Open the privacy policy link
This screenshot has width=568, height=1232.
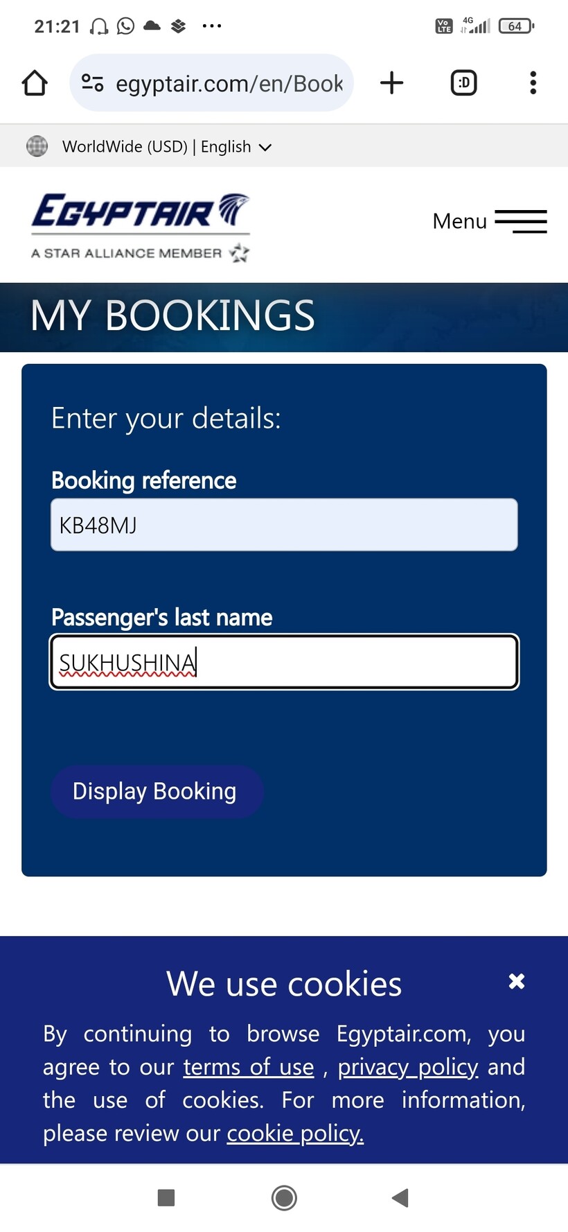(x=407, y=1067)
